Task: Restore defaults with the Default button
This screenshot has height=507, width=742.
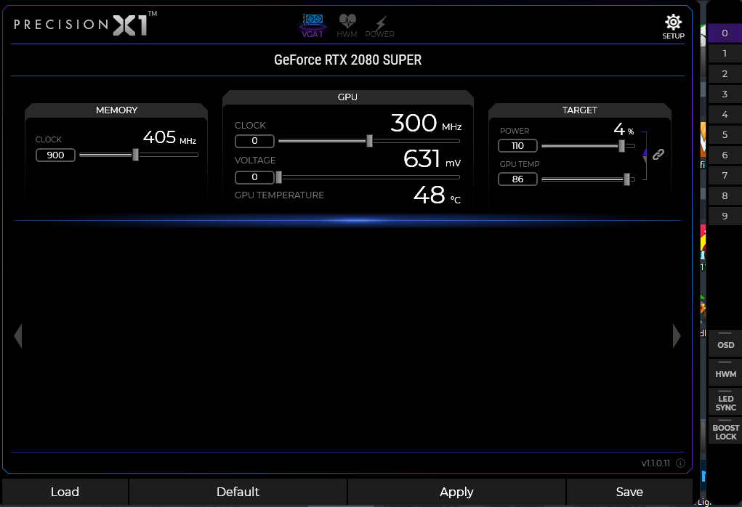Action: click(238, 492)
